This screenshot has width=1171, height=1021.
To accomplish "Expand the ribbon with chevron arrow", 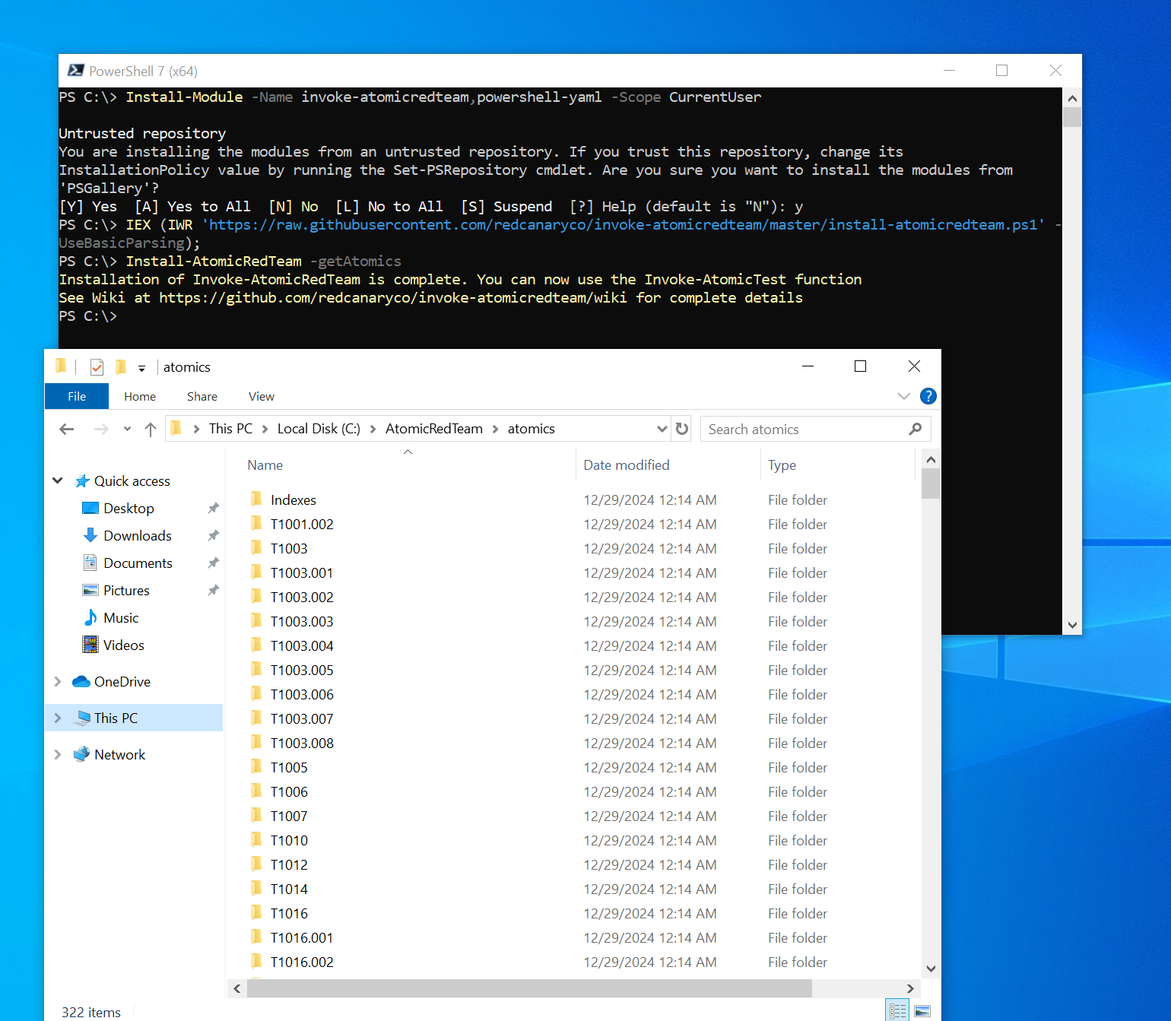I will 904,396.
